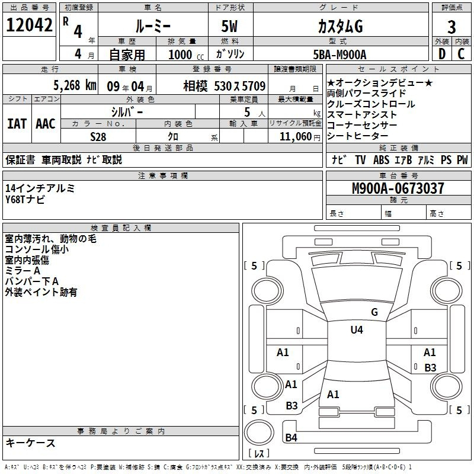
Task: Click the エアB equipment label
Action: [x=403, y=159]
